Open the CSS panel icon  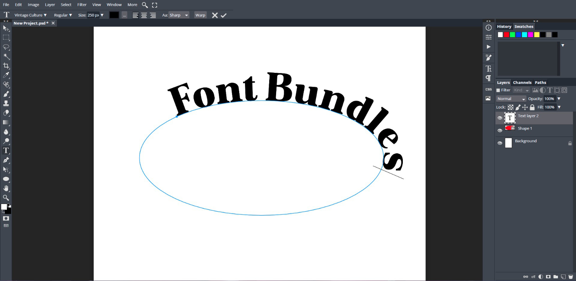tap(488, 89)
